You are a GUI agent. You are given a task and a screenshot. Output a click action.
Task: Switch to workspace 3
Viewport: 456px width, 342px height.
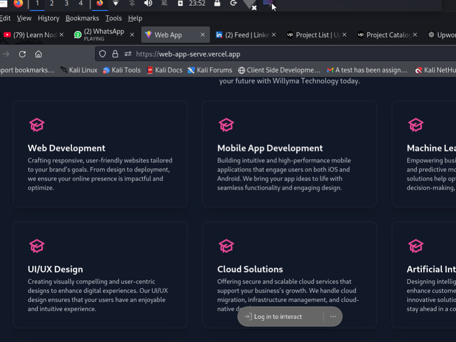(66, 4)
